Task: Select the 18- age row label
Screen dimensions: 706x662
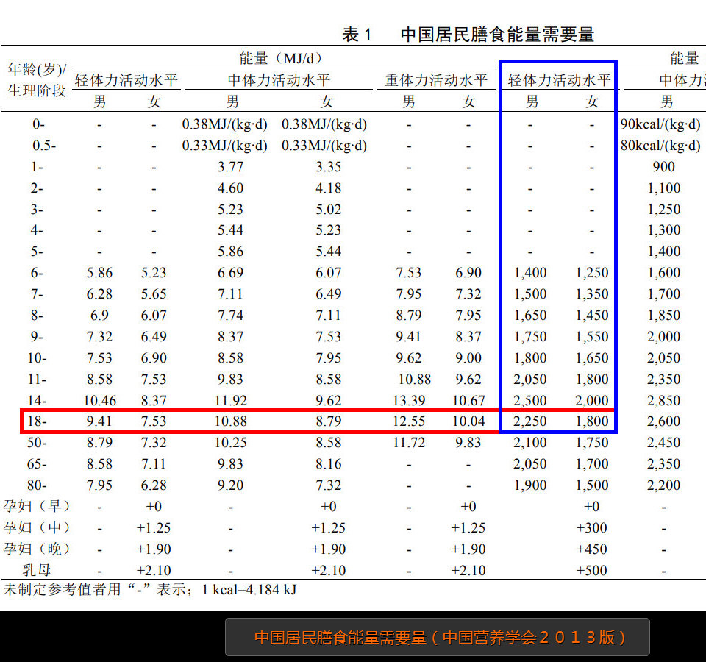Action: click(x=38, y=421)
